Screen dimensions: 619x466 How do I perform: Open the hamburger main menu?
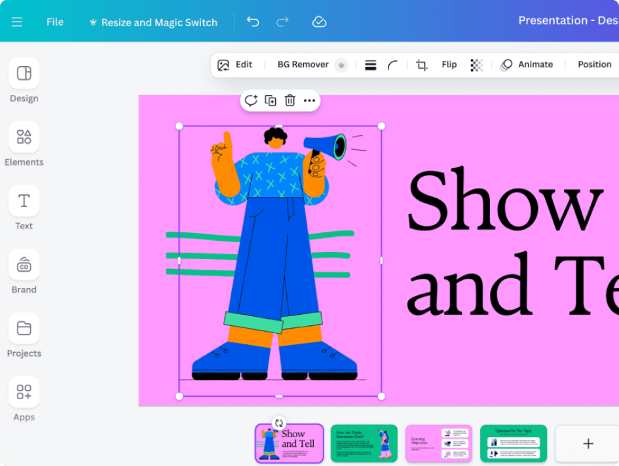click(17, 22)
